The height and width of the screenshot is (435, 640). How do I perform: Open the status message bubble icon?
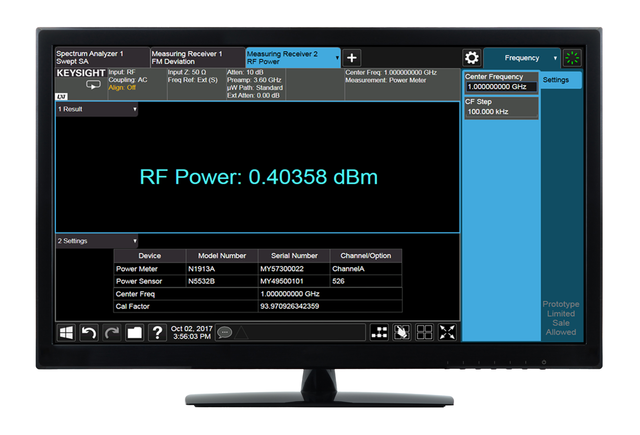pyautogui.click(x=225, y=333)
